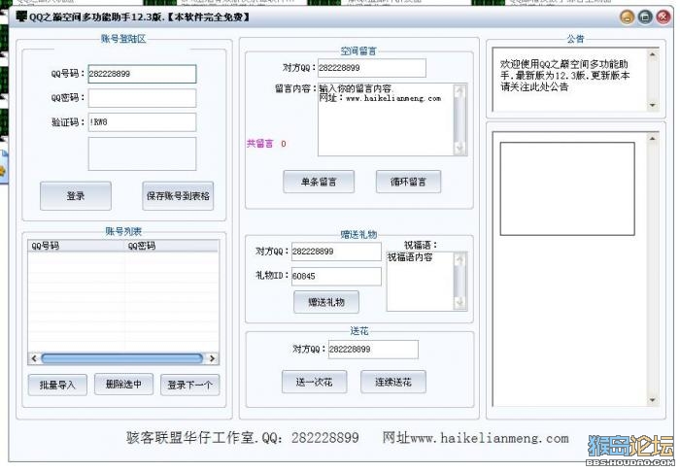Click the 登录下一个 button
The image size is (680, 471).
(190, 385)
